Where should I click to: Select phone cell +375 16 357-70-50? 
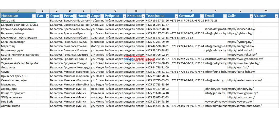point(162,29)
